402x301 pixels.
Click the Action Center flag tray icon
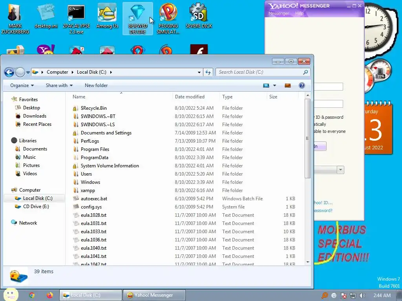coord(343,296)
